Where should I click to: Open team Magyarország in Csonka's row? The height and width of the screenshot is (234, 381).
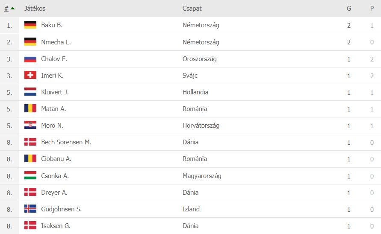[x=202, y=176]
